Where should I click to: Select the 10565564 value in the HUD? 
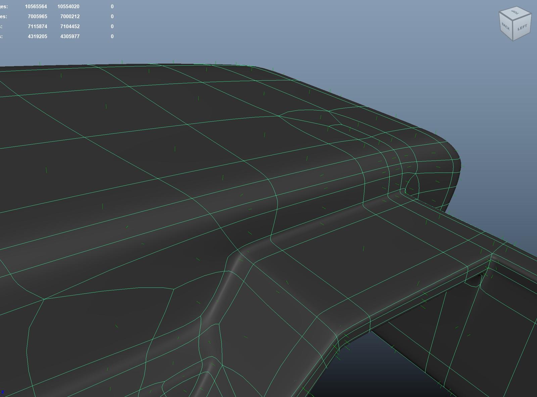(36, 6)
